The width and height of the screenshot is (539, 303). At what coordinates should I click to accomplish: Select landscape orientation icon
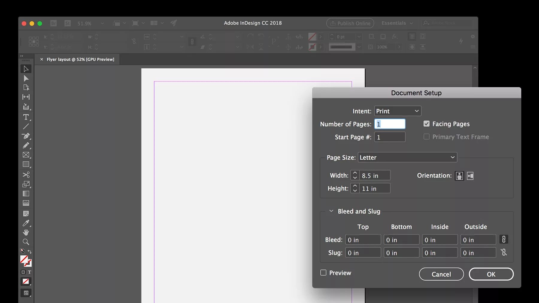pos(470,176)
